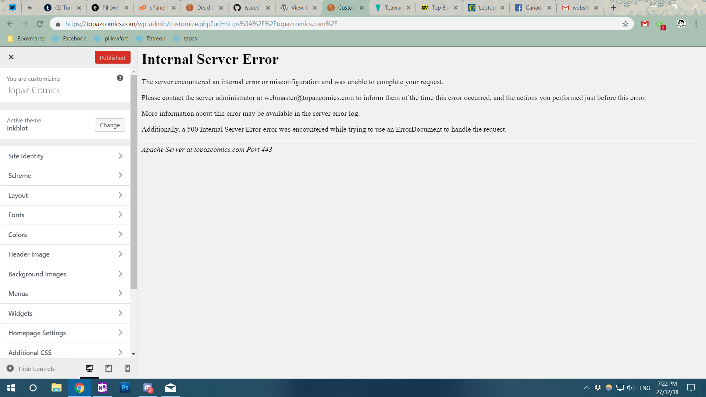Open the green extension with badge 2
Image resolution: width=706 pixels, height=397 pixels.
coord(661,25)
